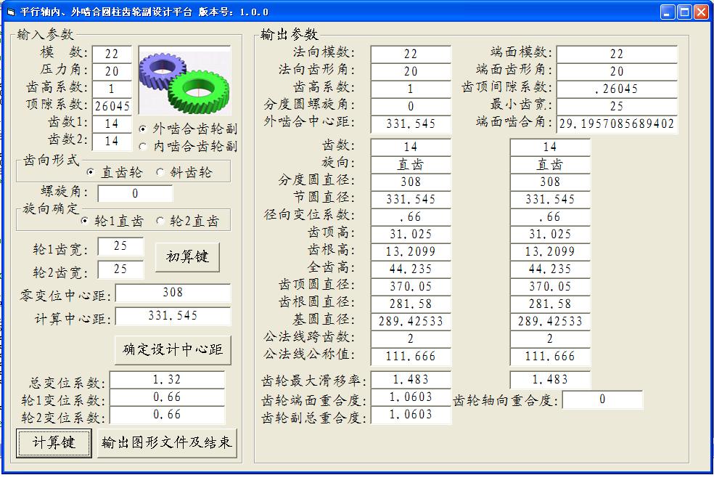Click the 模数 input field
The width and height of the screenshot is (714, 483).
tap(112, 54)
